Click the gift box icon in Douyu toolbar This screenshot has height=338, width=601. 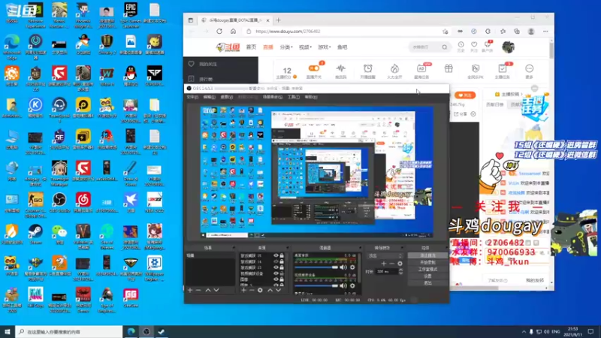448,68
